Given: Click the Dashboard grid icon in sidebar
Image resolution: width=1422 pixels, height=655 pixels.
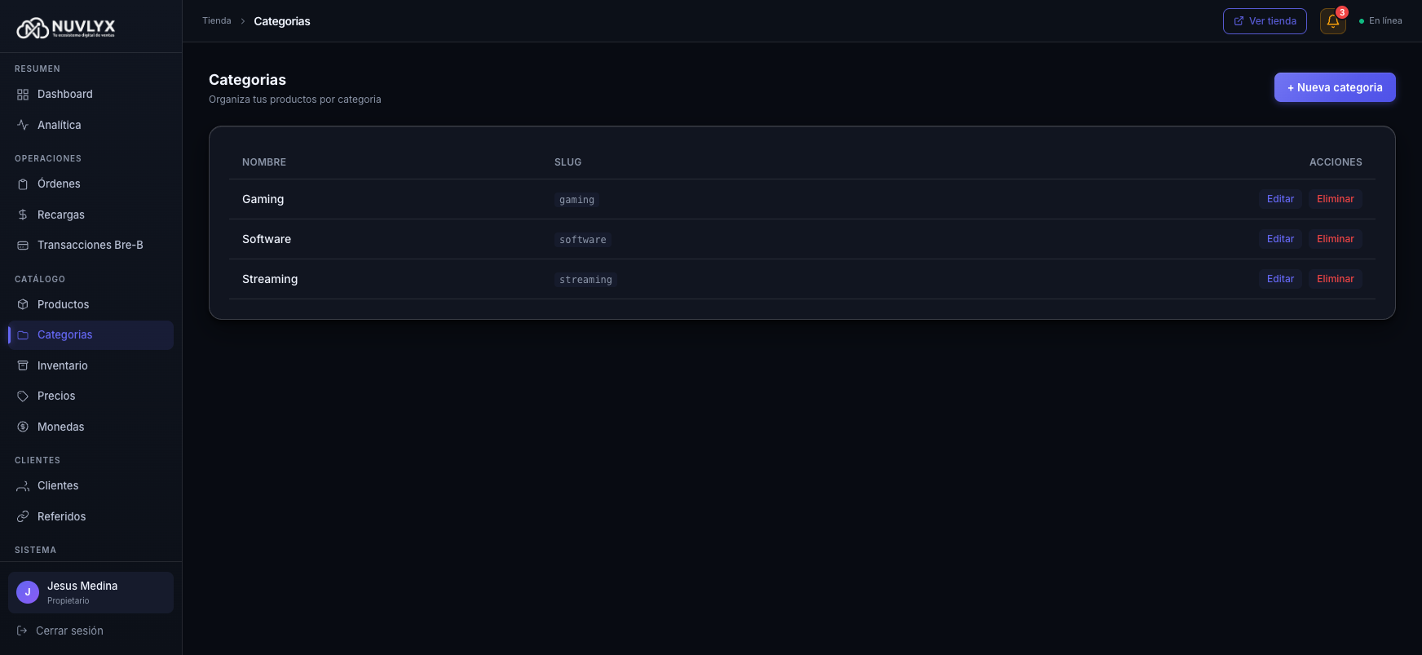Looking at the screenshot, I should [x=23, y=95].
